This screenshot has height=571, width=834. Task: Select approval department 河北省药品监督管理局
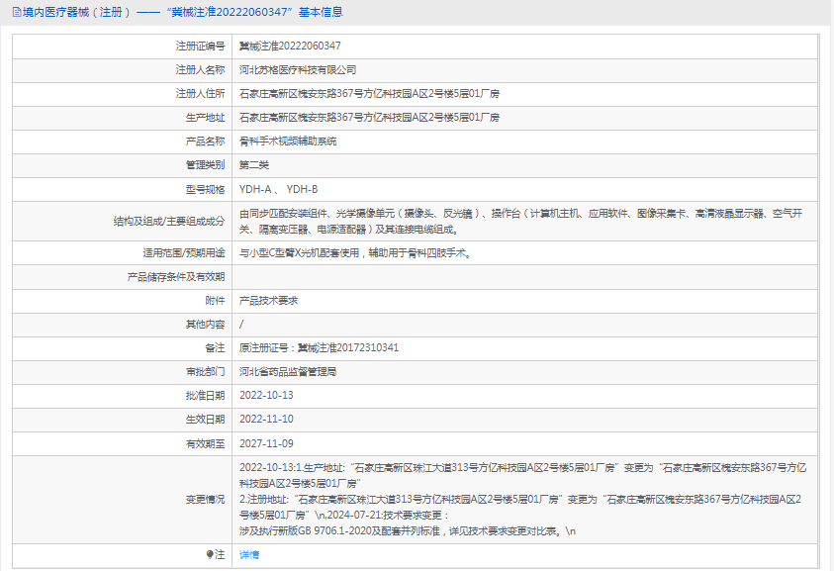(288, 371)
